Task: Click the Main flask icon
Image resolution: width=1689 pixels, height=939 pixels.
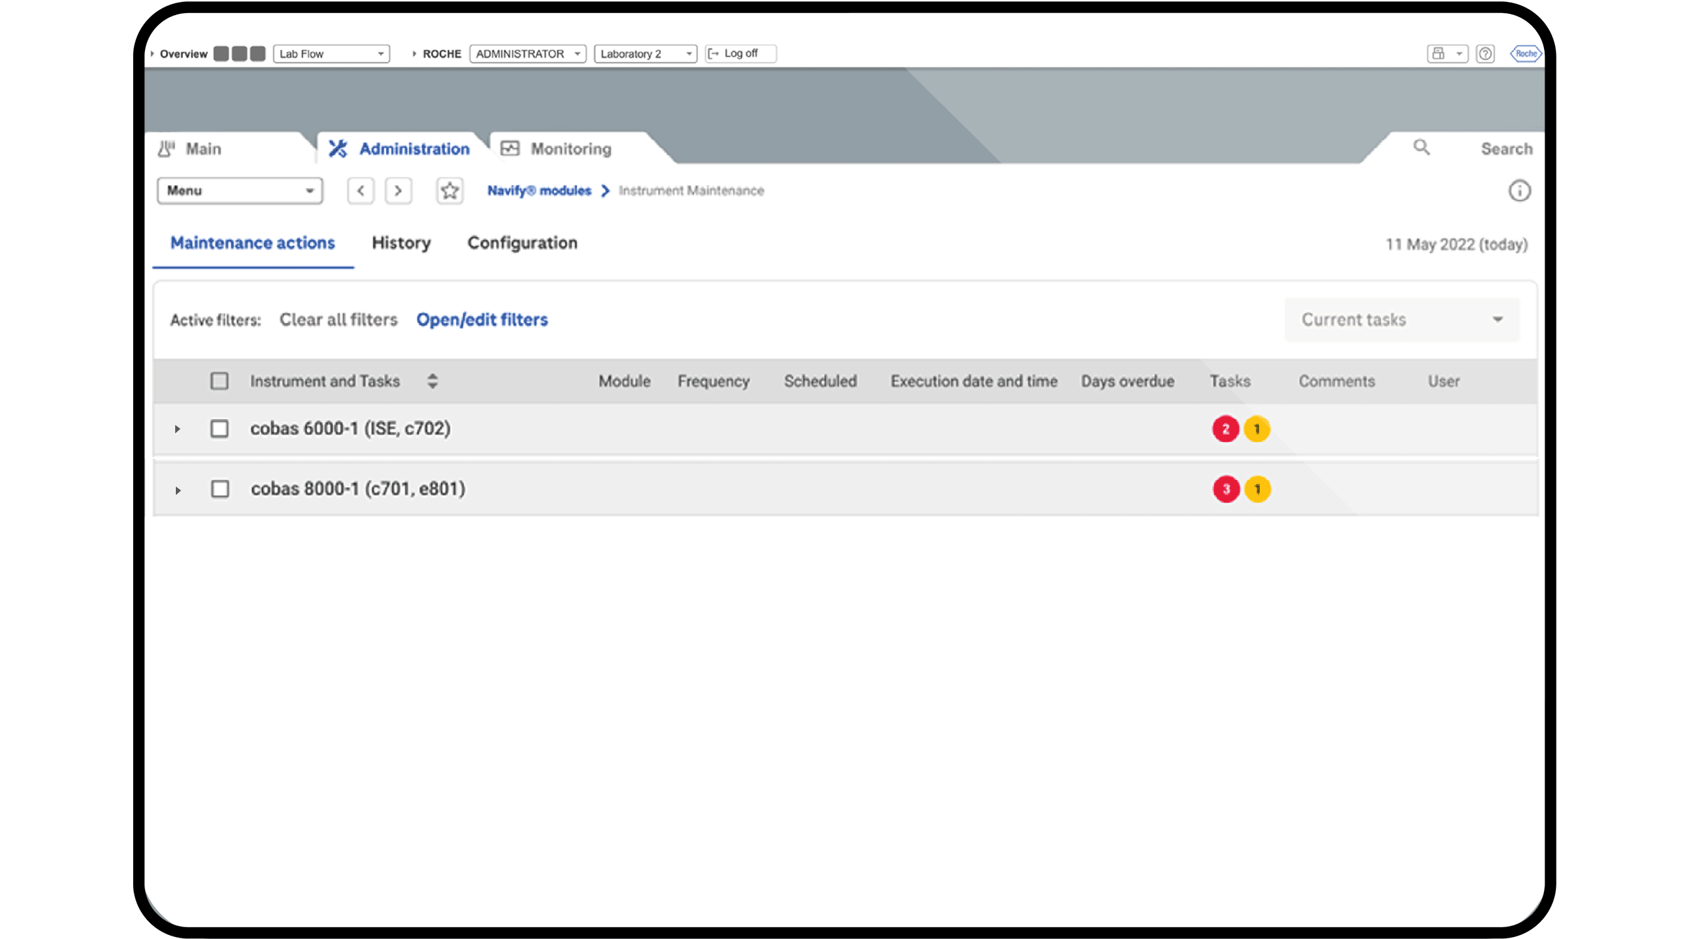Action: click(x=166, y=148)
